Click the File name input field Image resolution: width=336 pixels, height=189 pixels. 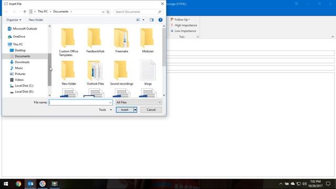80,102
